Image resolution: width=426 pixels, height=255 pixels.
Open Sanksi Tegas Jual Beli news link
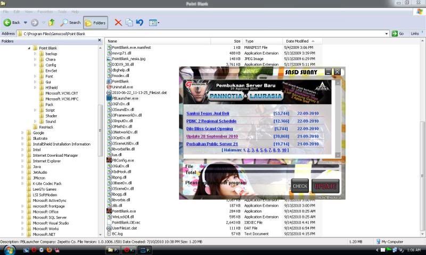(x=208, y=114)
